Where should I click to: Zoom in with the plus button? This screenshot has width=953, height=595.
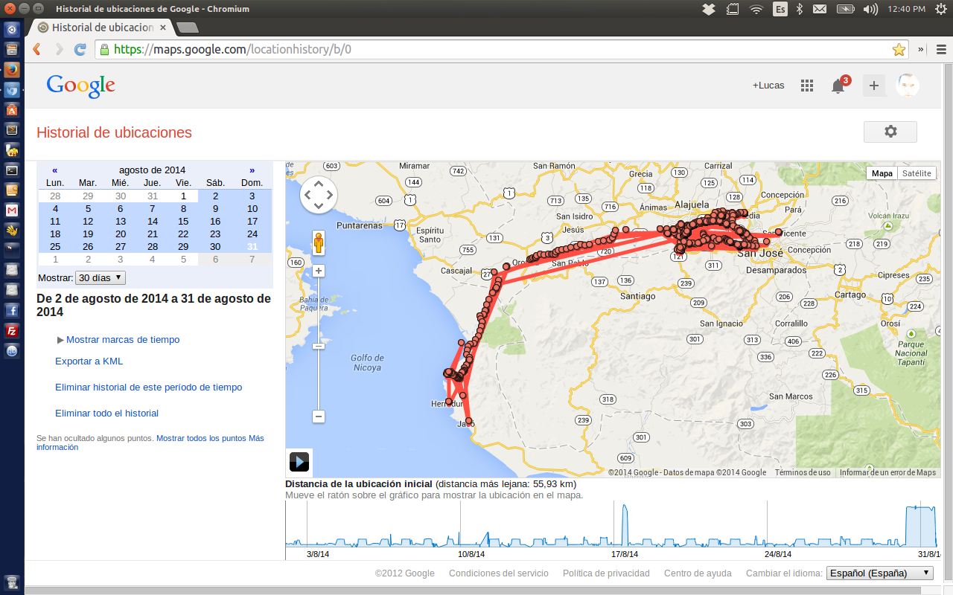point(319,271)
